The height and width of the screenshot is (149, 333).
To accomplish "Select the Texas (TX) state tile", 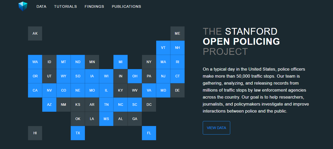I will (78, 133).
